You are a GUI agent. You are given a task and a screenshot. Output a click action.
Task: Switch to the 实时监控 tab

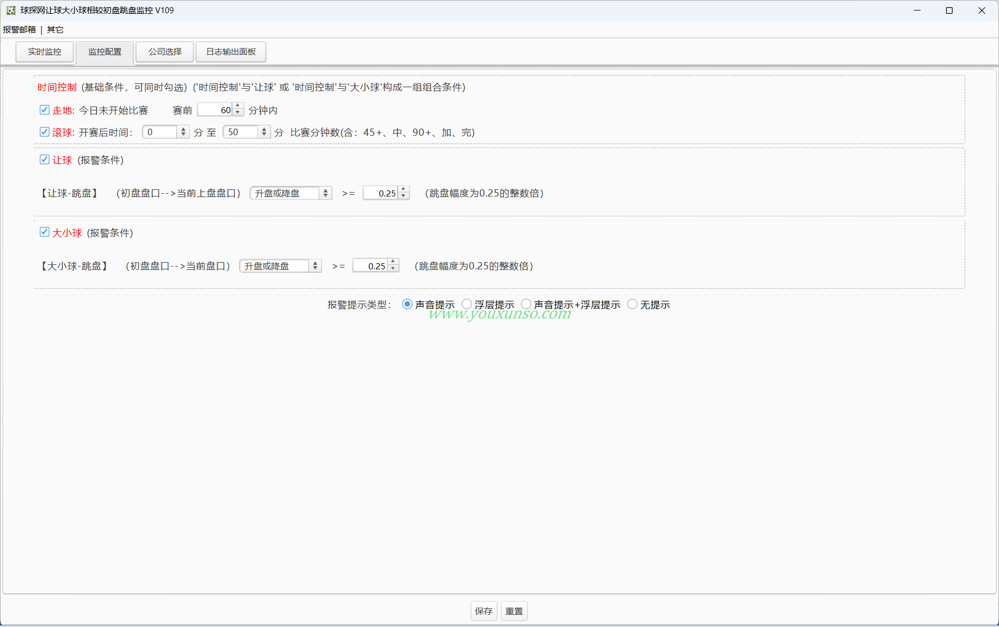pos(45,52)
